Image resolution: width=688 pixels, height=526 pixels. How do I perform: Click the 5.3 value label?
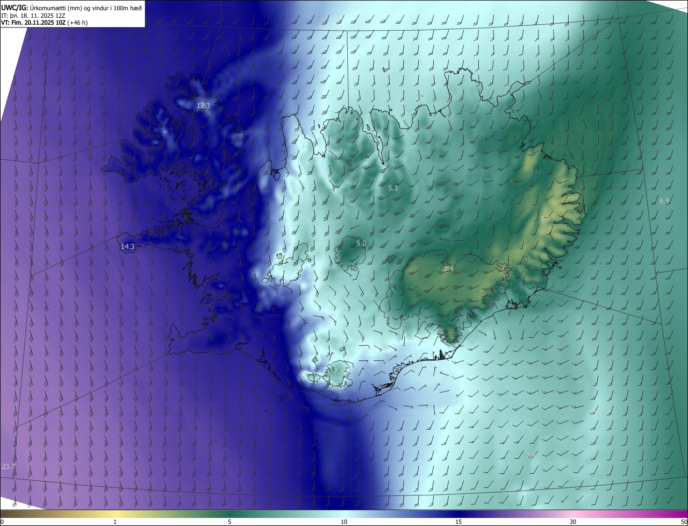click(393, 188)
